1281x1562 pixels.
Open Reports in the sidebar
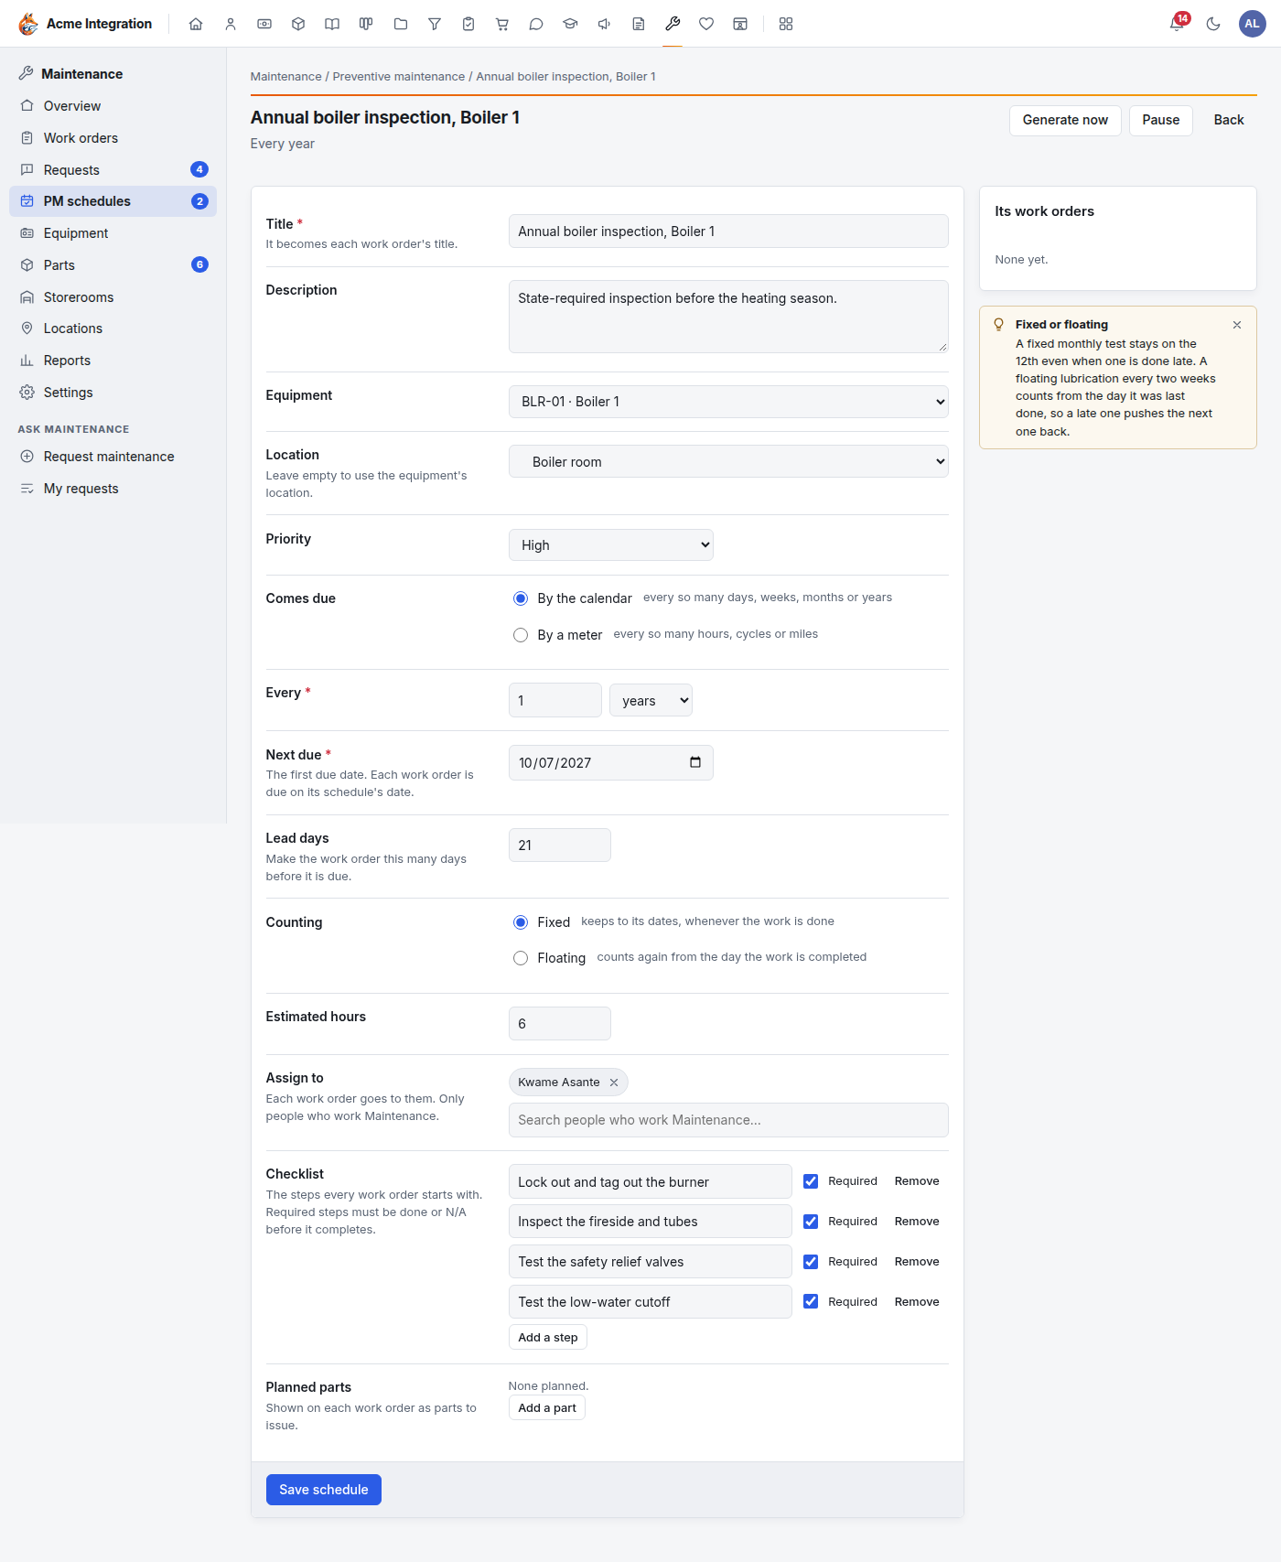click(x=113, y=361)
